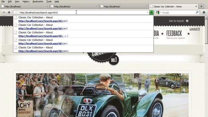Viewport: 208px width, 117px height.
Task: Click the Get in touch! text
Action: pyautogui.click(x=176, y=21)
